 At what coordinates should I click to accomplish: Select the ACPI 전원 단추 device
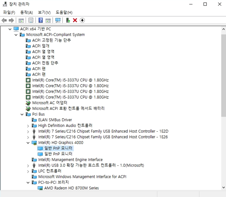coord(45,63)
